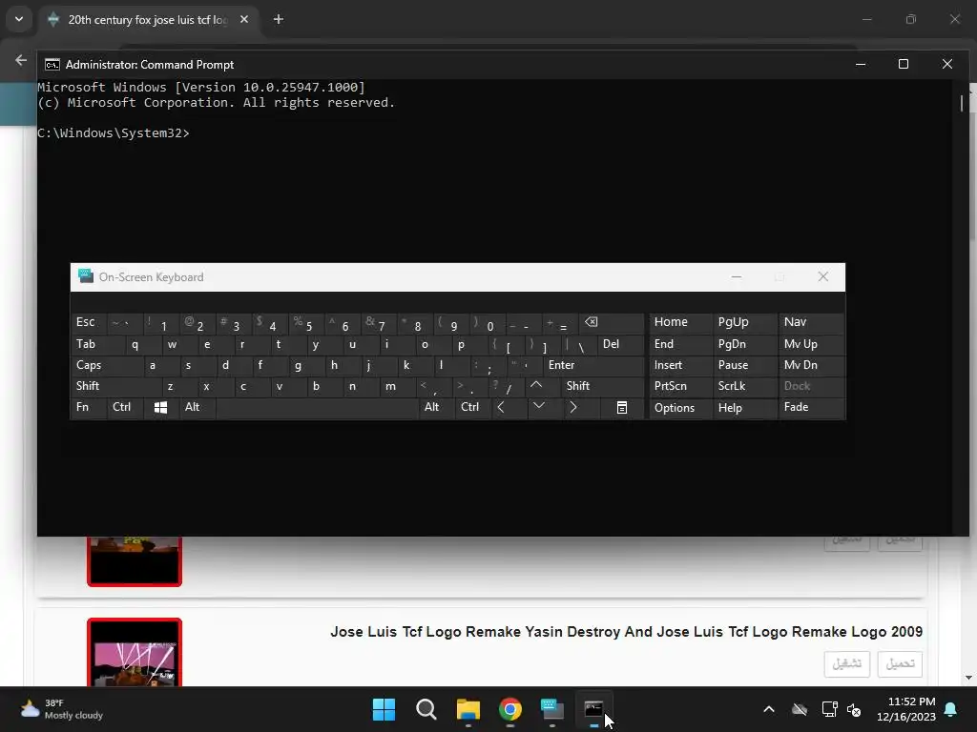Viewport: 977px width, 732px height.
Task: Click the backspace key on On-Screen Keyboard
Action: click(612, 322)
